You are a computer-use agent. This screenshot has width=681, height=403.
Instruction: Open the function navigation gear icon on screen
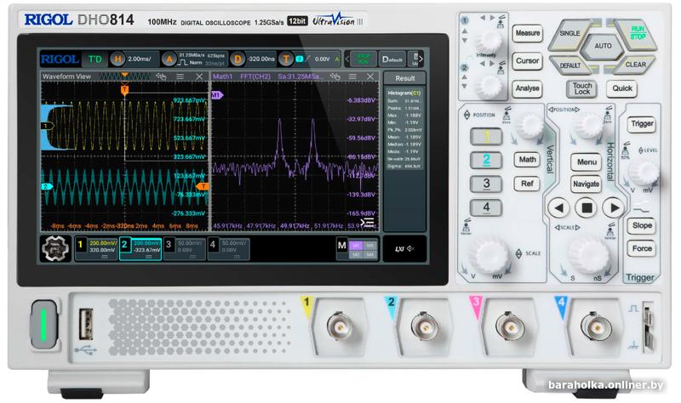[x=55, y=248]
